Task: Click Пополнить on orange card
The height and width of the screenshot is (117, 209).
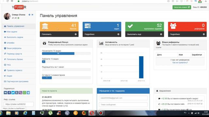Action: click(x=59, y=34)
